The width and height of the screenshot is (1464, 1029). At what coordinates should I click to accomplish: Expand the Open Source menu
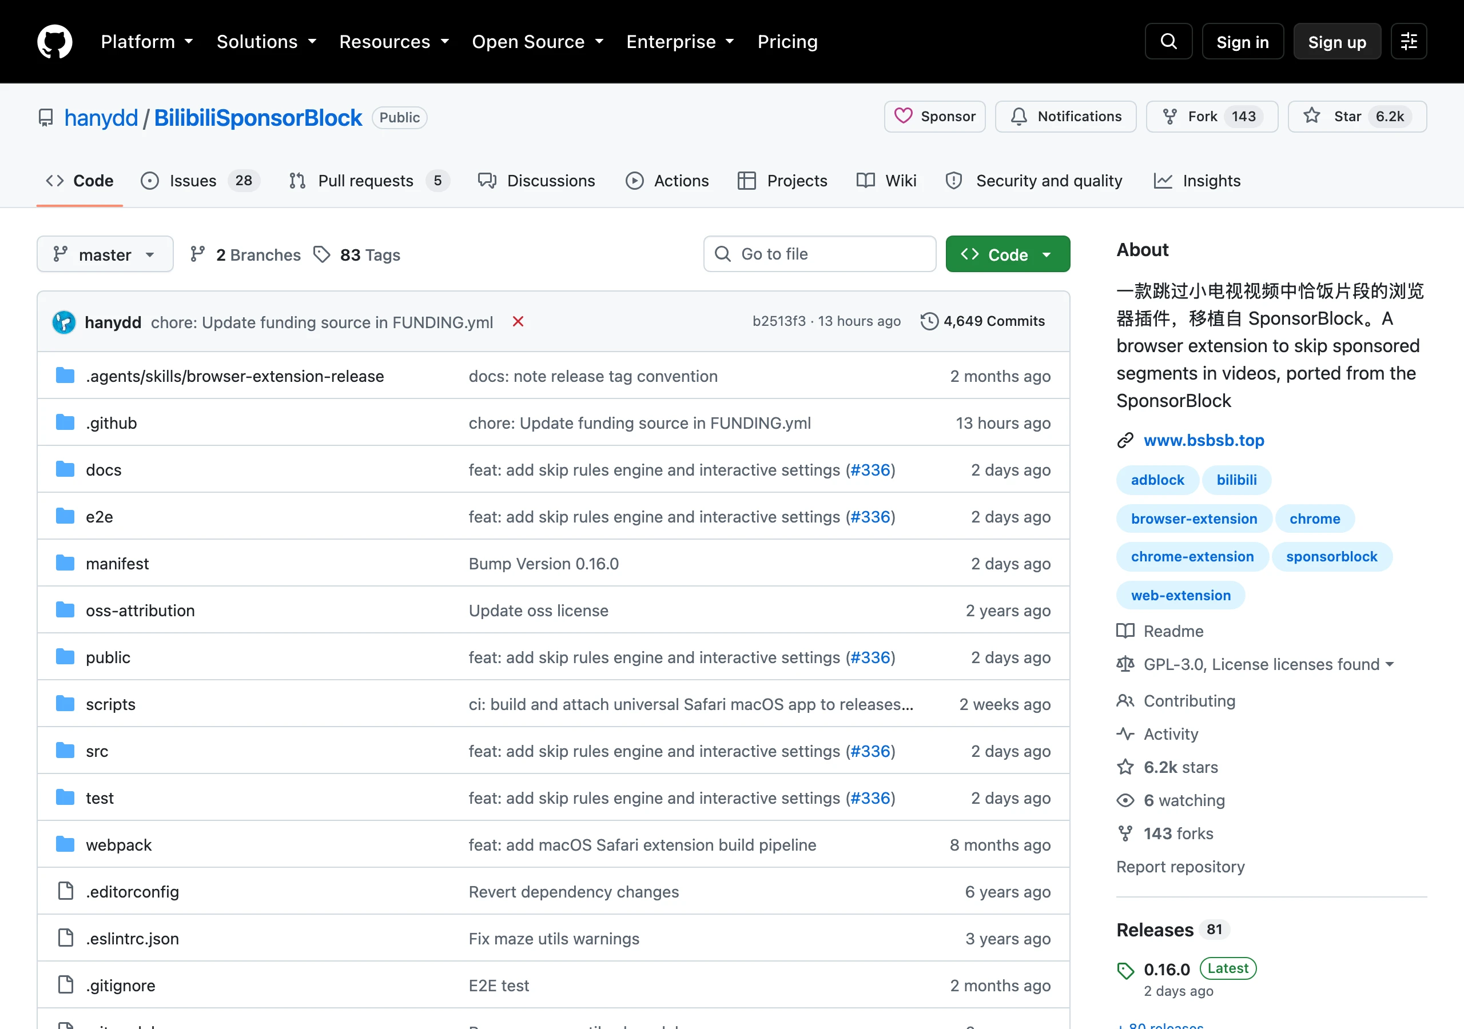[x=538, y=41]
